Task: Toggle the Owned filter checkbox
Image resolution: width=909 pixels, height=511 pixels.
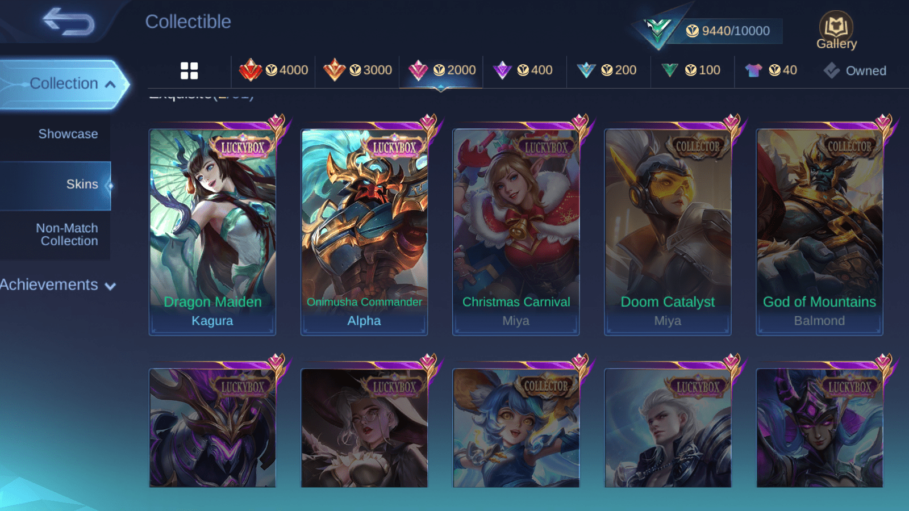Action: click(x=831, y=70)
